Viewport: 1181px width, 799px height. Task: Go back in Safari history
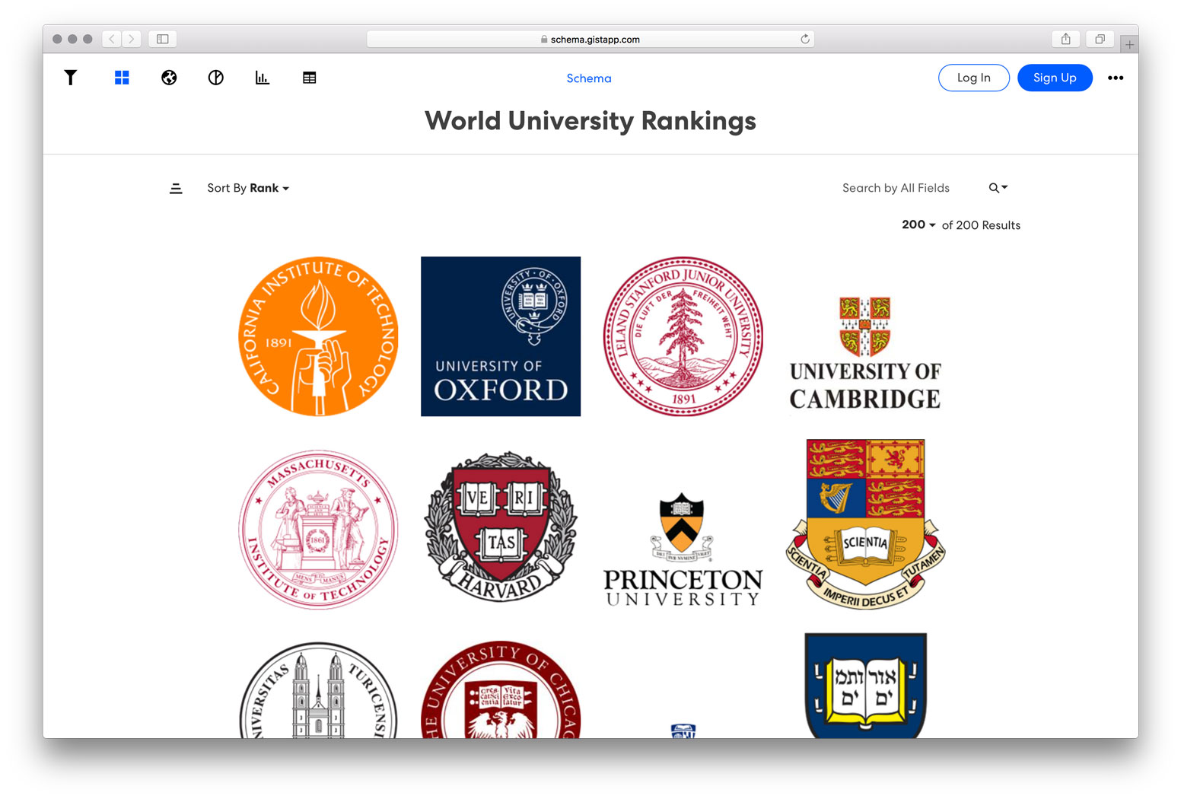pyautogui.click(x=112, y=39)
